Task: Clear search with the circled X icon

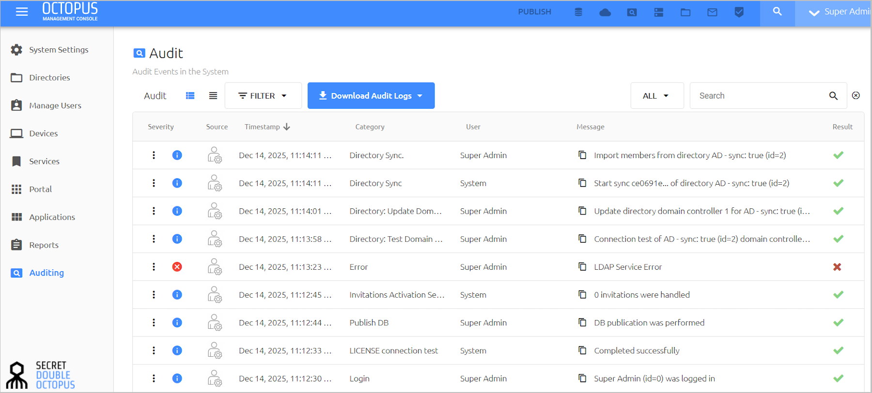Action: tap(856, 96)
